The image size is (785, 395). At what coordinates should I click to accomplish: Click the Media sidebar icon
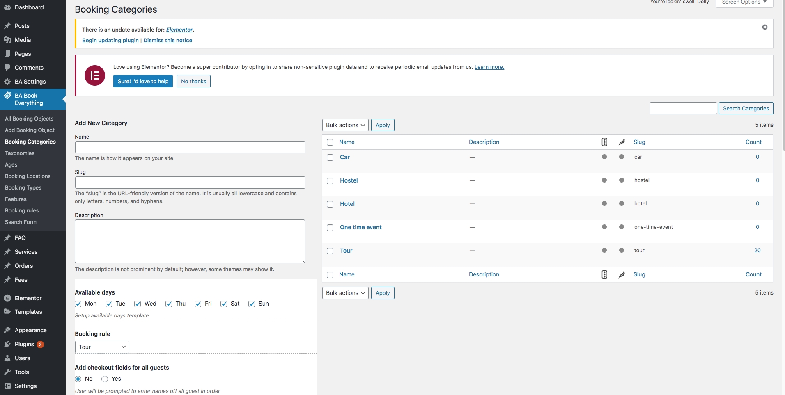click(x=7, y=40)
